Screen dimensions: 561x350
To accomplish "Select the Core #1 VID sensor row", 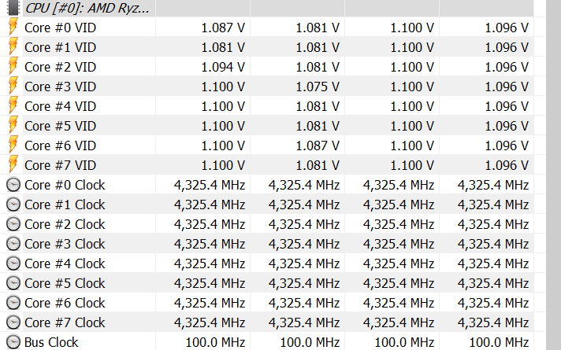I will 60,47.
